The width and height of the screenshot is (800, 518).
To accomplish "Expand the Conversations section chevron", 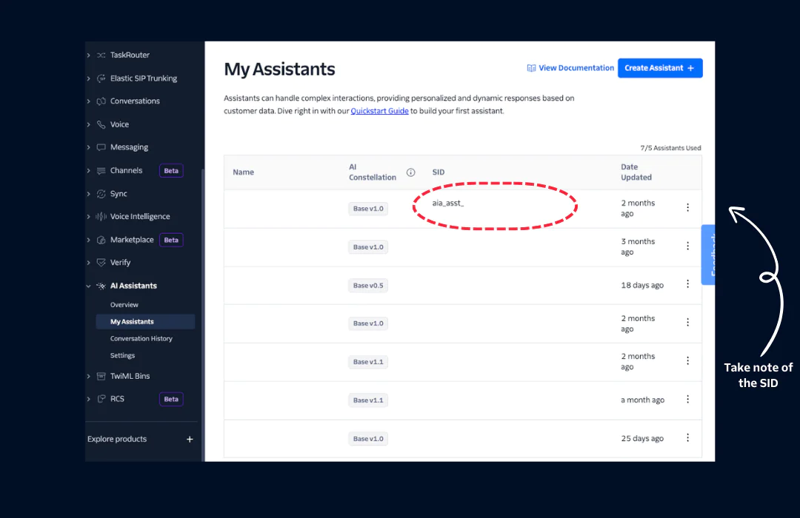I will pyautogui.click(x=89, y=101).
